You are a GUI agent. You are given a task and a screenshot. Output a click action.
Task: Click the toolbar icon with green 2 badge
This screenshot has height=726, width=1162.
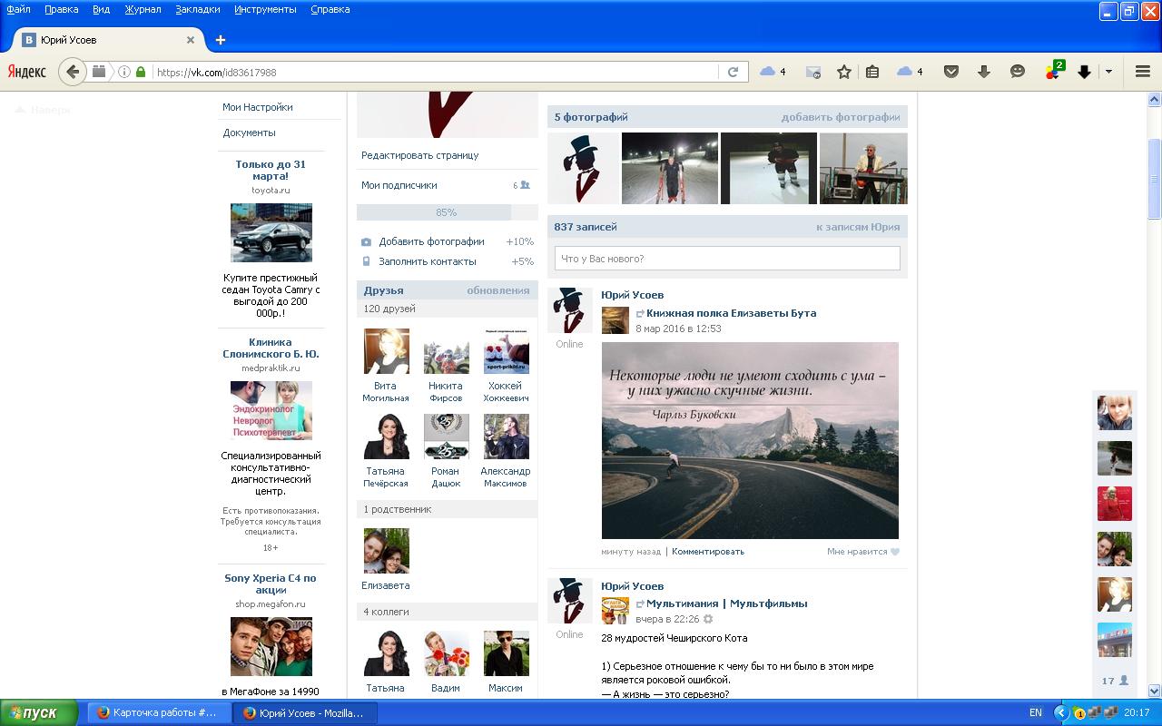1054,71
